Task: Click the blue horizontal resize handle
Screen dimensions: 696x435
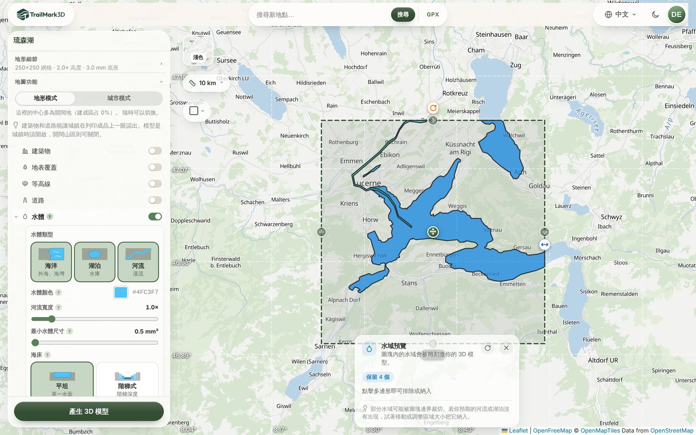Action: (x=545, y=245)
